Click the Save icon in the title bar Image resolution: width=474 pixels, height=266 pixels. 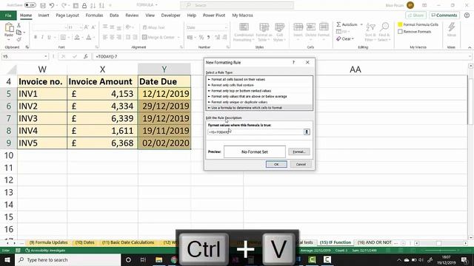(43, 5)
